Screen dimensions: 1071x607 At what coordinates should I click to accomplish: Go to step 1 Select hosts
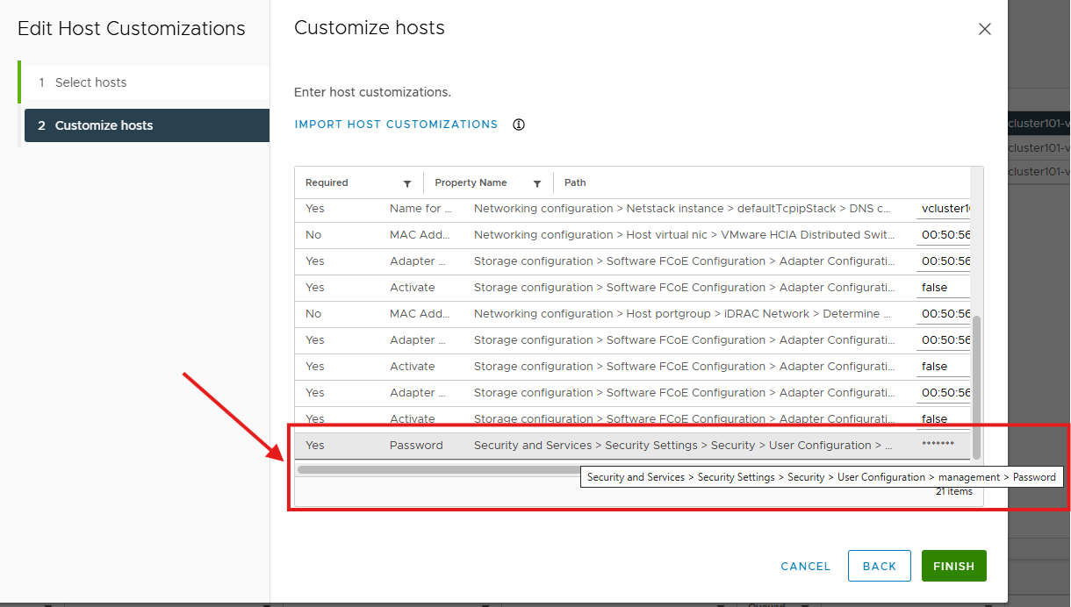[x=90, y=82]
